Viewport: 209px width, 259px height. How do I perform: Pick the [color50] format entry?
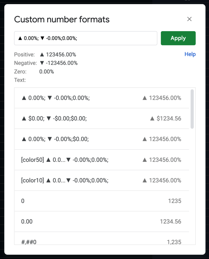tap(65, 160)
